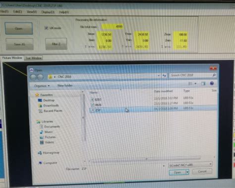Open Downloads in navigation pane
The width and height of the screenshot is (235, 188).
[49, 105]
